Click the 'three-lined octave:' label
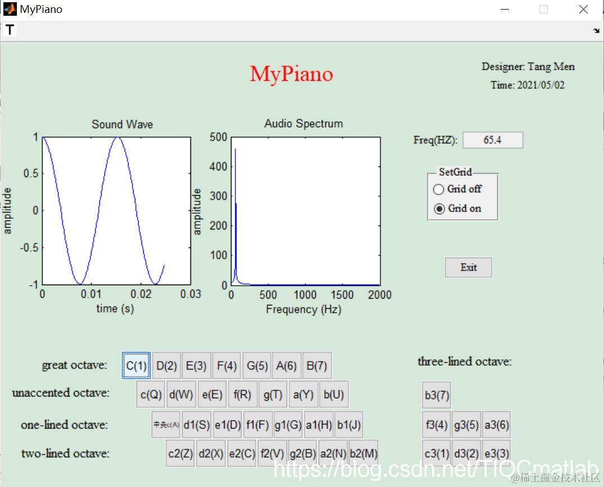 (465, 361)
